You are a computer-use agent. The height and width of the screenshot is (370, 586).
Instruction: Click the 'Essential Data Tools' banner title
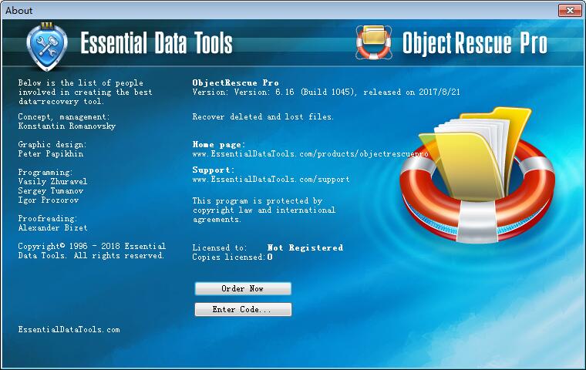click(x=157, y=43)
